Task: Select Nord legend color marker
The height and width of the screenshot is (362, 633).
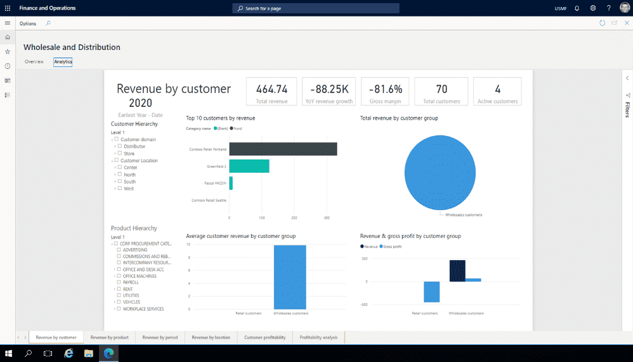Action: point(232,128)
